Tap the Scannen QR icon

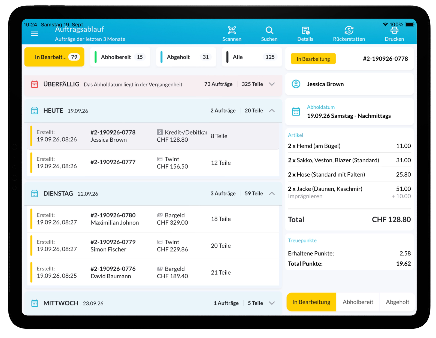point(232,30)
